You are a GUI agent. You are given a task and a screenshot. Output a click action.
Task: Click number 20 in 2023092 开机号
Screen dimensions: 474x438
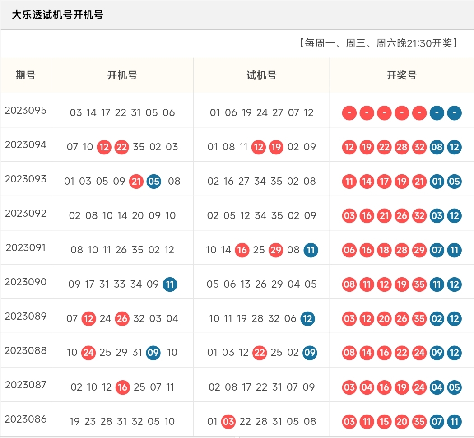[x=138, y=215]
